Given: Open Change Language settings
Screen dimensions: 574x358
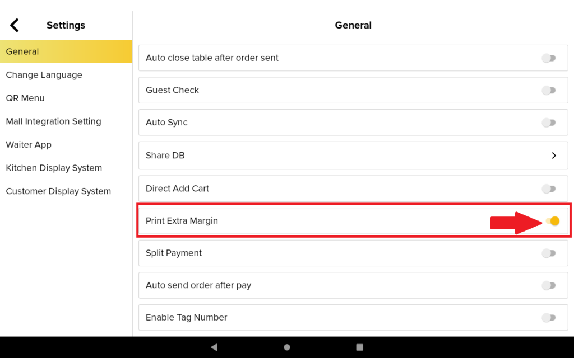Looking at the screenshot, I should [44, 75].
